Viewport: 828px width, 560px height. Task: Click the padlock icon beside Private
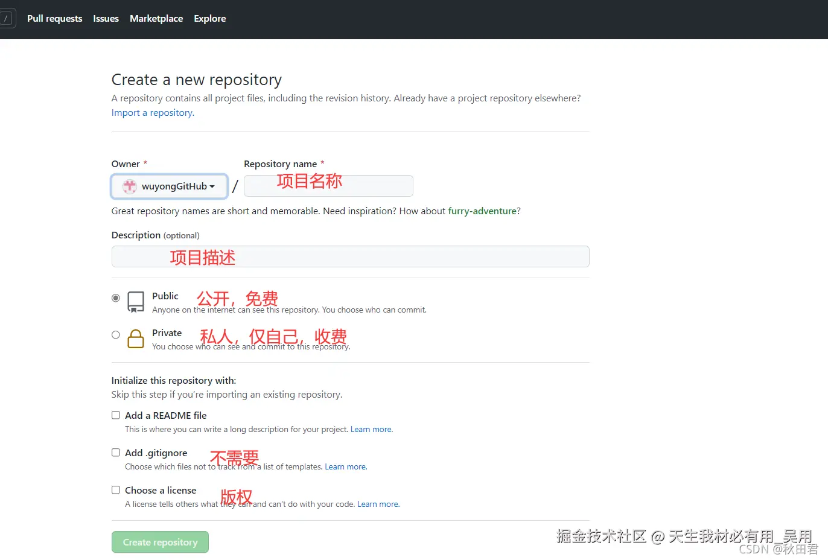point(135,339)
